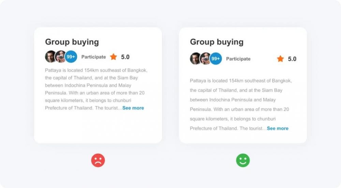Click the red sad face icon
The height and width of the screenshot is (188, 341).
98,160
